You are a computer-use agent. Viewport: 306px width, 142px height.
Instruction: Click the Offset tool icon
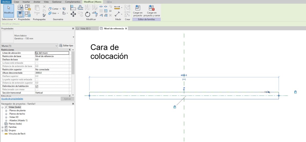[x=80, y=8]
